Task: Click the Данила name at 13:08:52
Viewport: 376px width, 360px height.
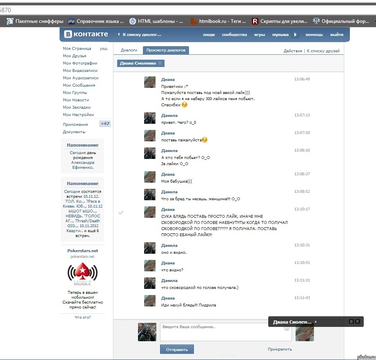Action: (x=169, y=192)
